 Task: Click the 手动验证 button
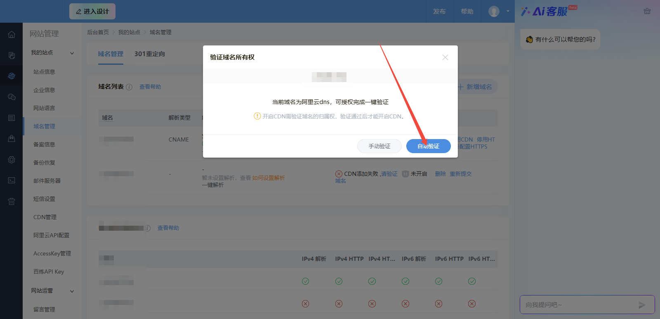tap(379, 146)
